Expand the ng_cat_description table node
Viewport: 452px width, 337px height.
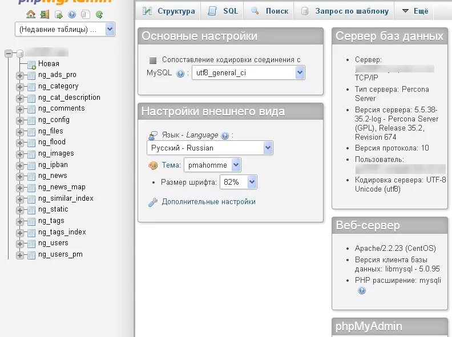coord(20,98)
